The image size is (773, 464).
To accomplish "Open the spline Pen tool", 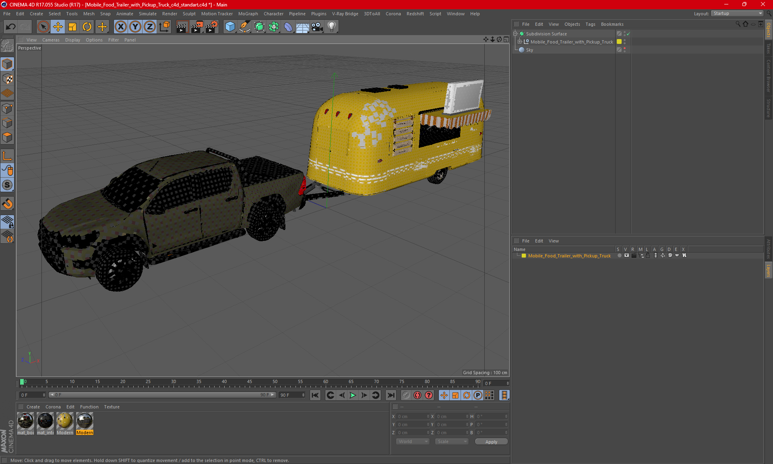I will [x=244, y=27].
